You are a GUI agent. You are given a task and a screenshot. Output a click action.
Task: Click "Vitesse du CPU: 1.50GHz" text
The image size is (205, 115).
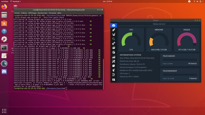[x=129, y=77]
